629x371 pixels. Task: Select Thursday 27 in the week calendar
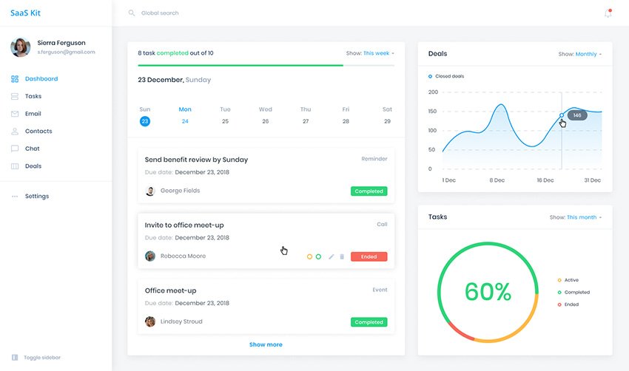pyautogui.click(x=306, y=121)
